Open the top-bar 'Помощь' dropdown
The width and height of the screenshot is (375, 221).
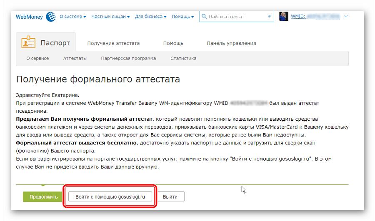click(183, 17)
